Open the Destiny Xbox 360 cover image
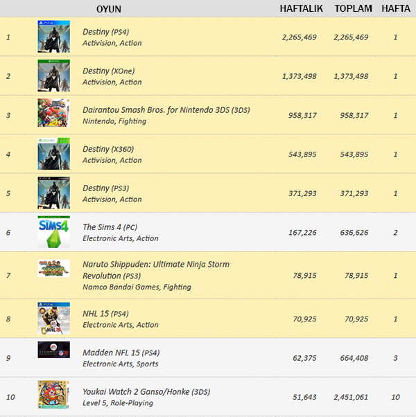The height and width of the screenshot is (417, 416). click(54, 154)
